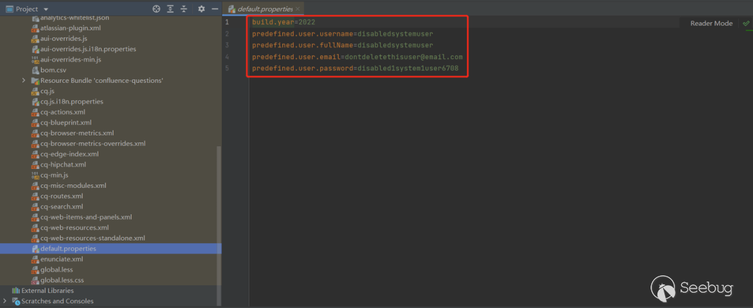Select cq.js.i18n.properties file
Image resolution: width=753 pixels, height=308 pixels.
pyautogui.click(x=72, y=102)
